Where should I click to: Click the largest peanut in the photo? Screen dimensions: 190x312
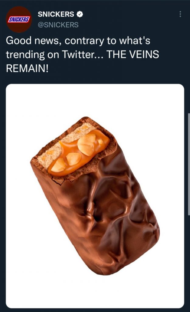[x=87, y=144]
